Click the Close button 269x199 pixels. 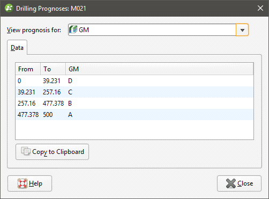pyautogui.click(x=239, y=183)
